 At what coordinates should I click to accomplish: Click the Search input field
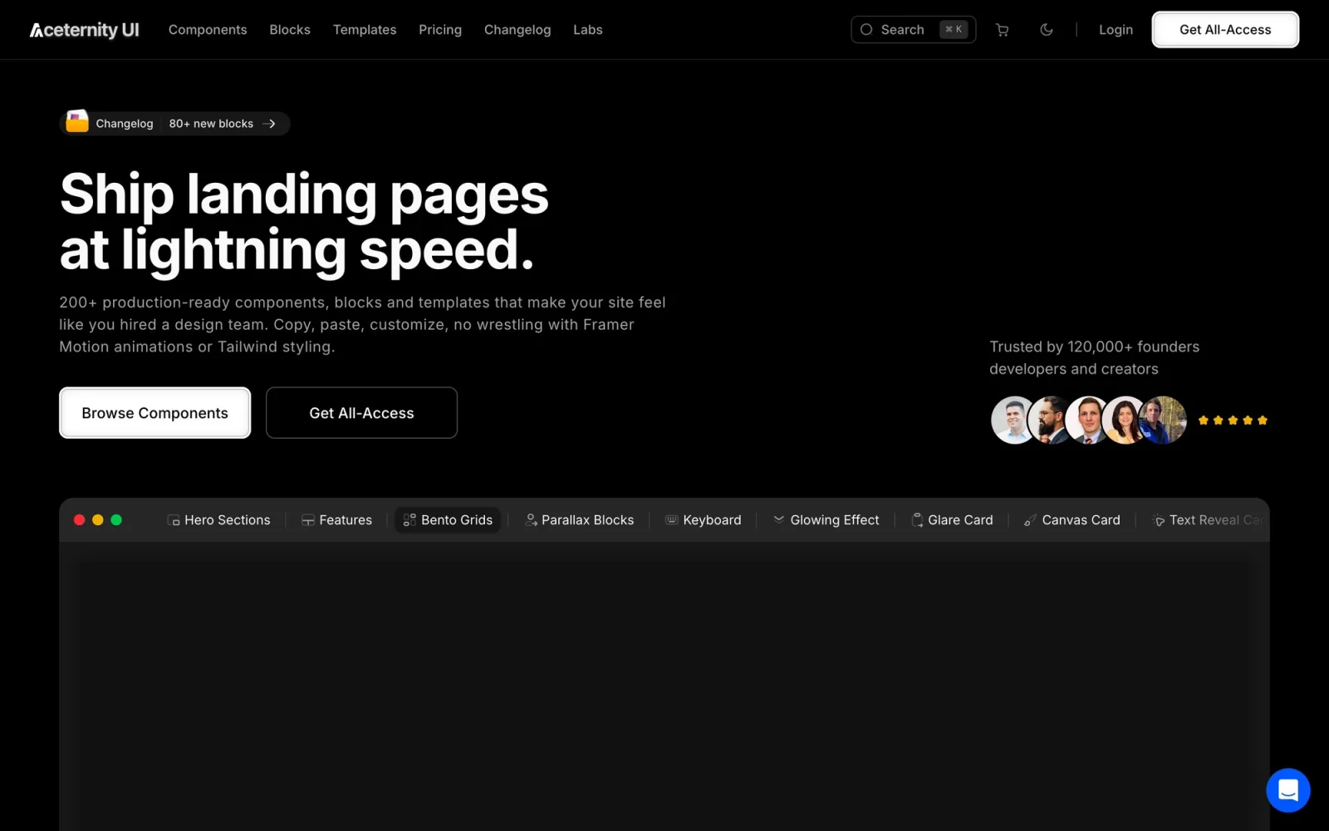point(913,30)
